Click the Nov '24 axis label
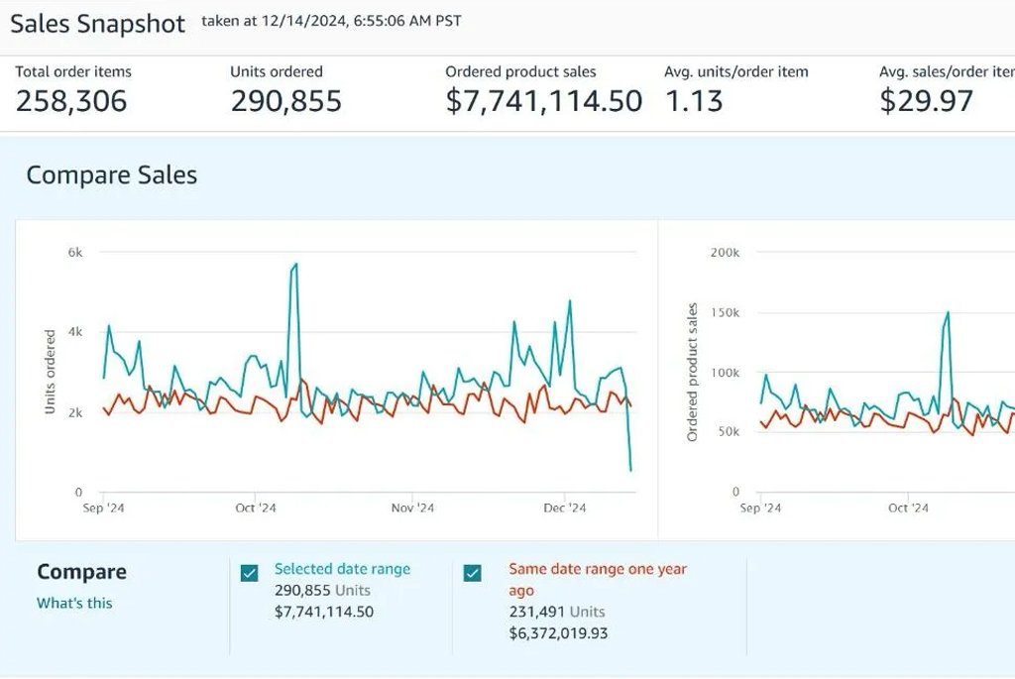The width and height of the screenshot is (1015, 679). tap(412, 509)
